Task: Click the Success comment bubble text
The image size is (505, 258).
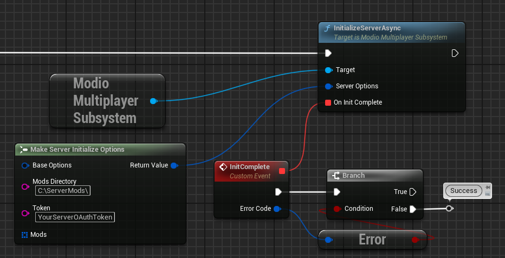Action: 463,191
